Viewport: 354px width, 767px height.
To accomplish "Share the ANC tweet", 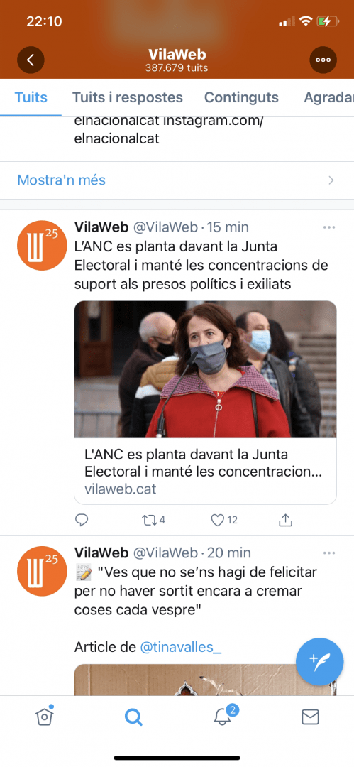I will [286, 520].
